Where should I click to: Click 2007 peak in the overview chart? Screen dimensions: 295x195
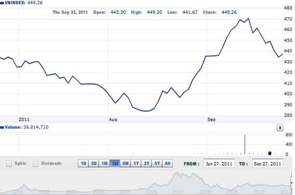(x=177, y=173)
